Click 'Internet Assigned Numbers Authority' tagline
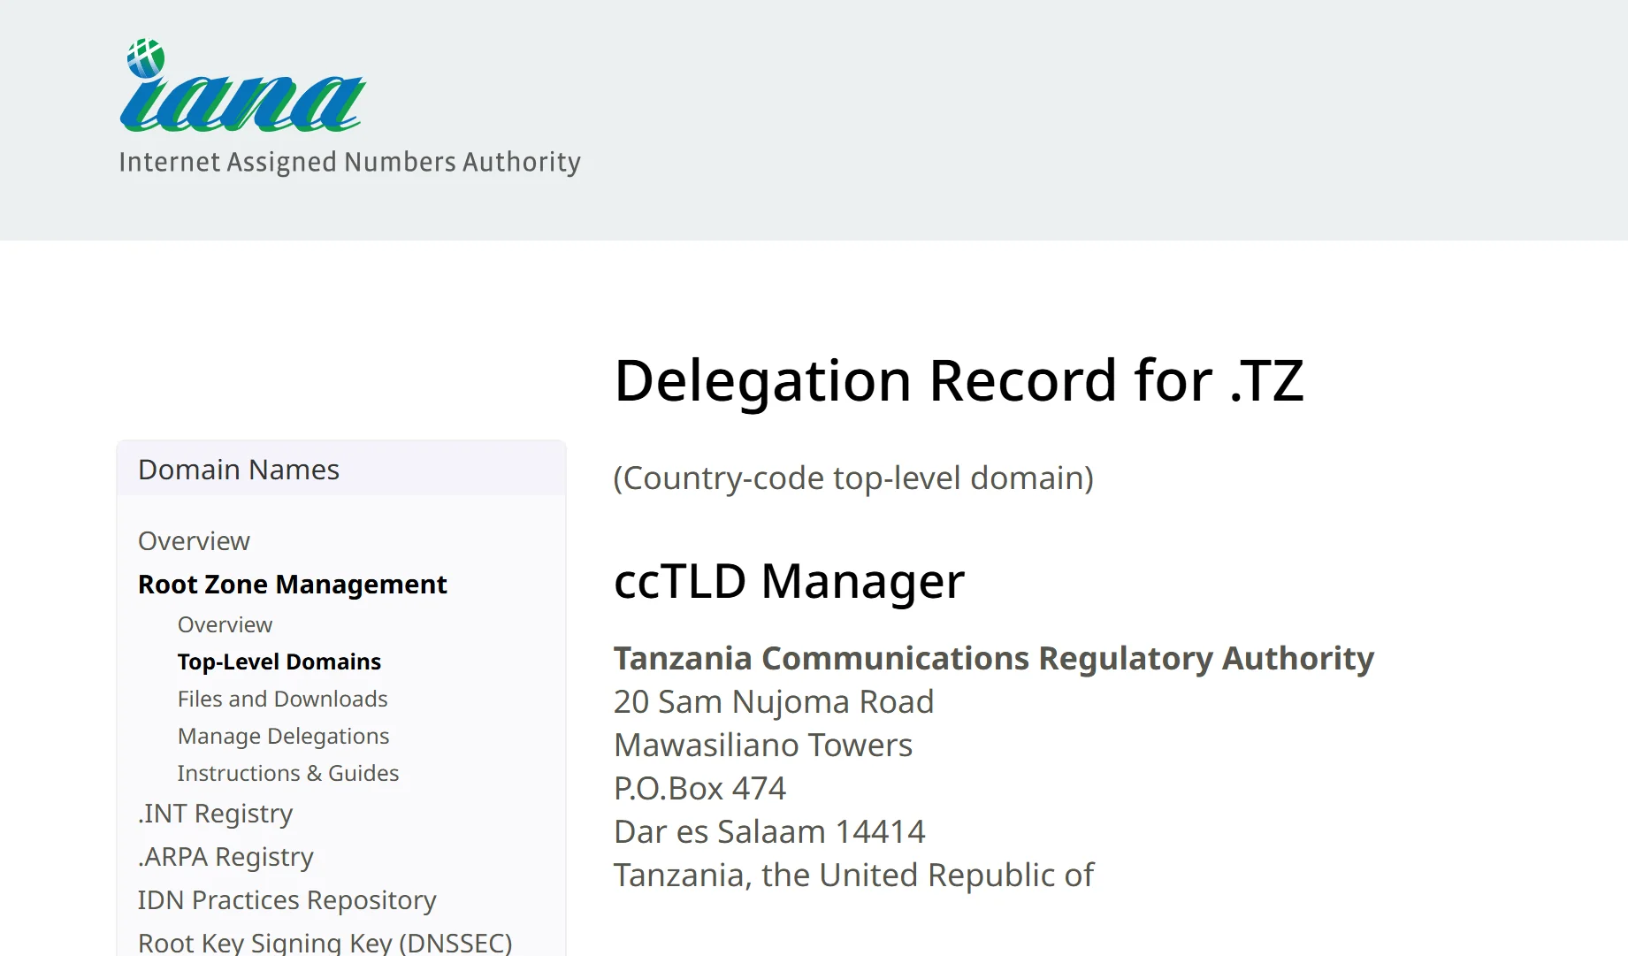Screen dimensions: 1628x956 pos(350,162)
